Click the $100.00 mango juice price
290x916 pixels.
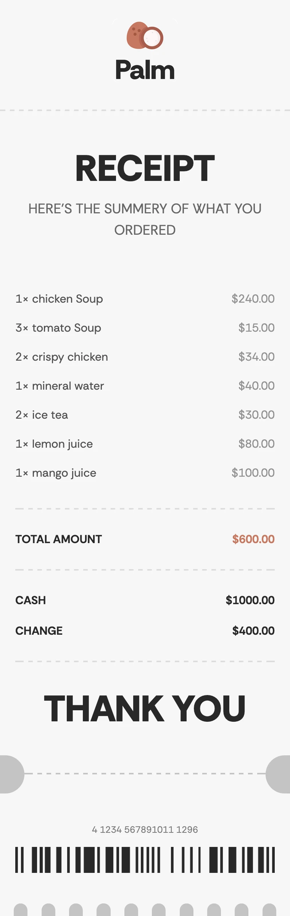(x=253, y=473)
